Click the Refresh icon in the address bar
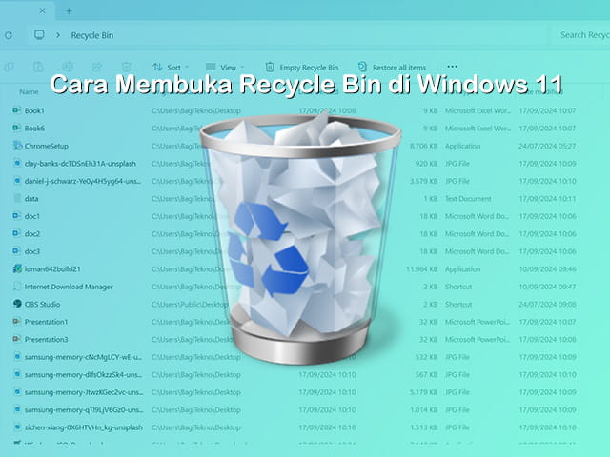The width and height of the screenshot is (610, 457). [x=9, y=35]
